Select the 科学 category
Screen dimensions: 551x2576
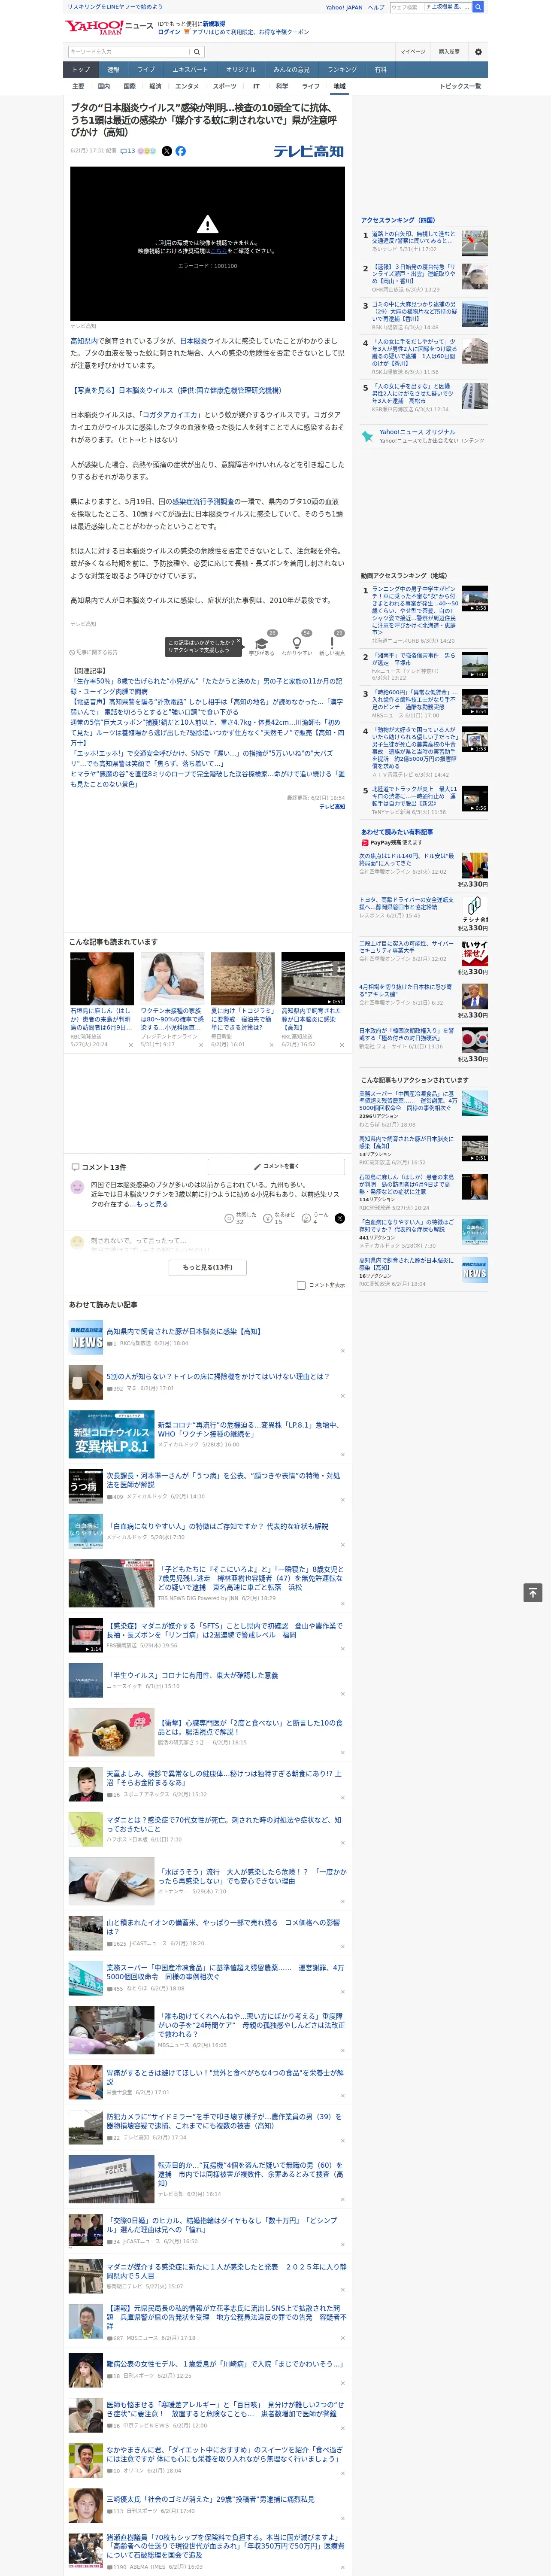[x=282, y=86]
